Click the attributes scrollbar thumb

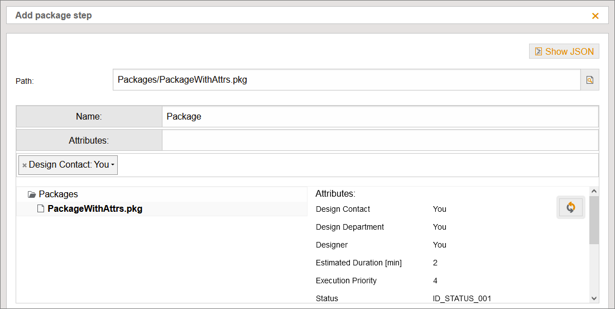tap(594, 220)
